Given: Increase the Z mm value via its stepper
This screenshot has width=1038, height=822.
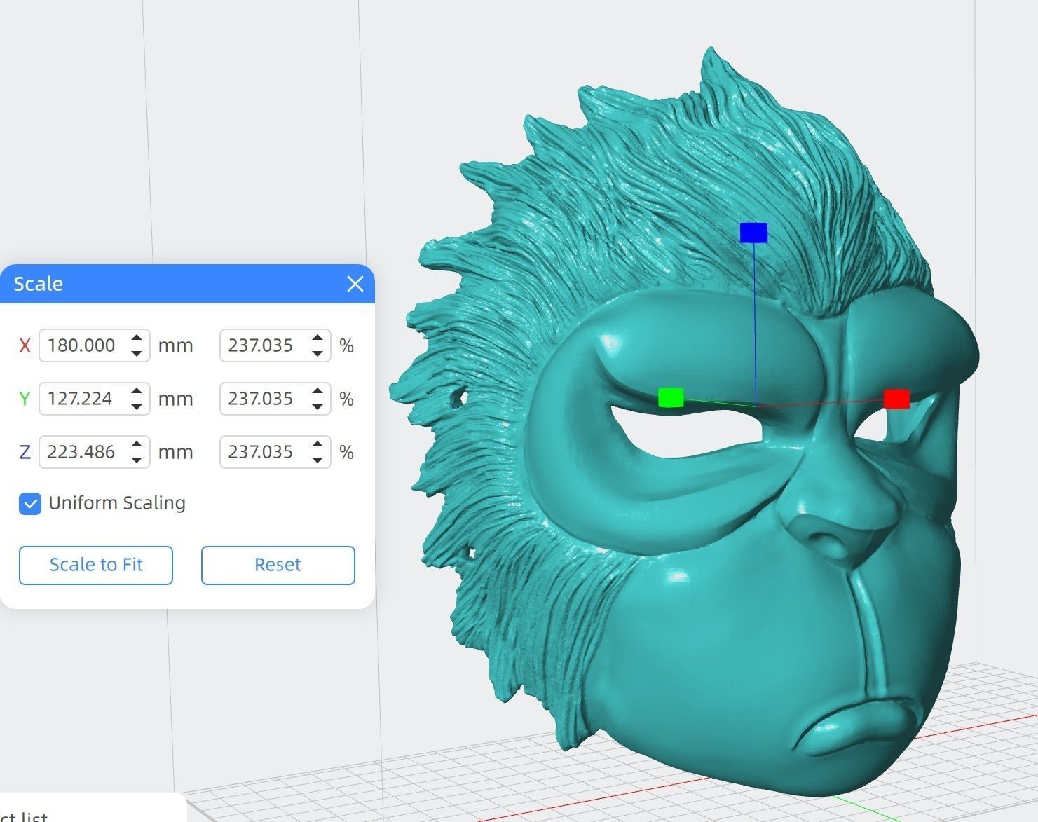Looking at the screenshot, I should coord(137,444).
